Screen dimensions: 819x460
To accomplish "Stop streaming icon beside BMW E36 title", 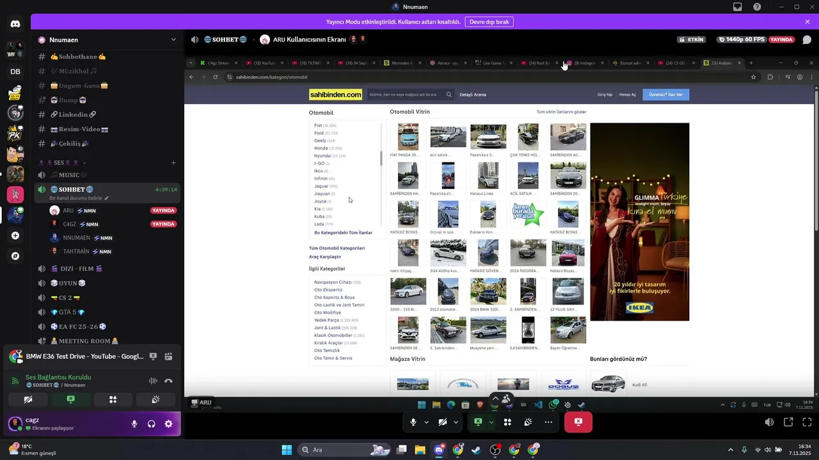I will pyautogui.click(x=153, y=356).
